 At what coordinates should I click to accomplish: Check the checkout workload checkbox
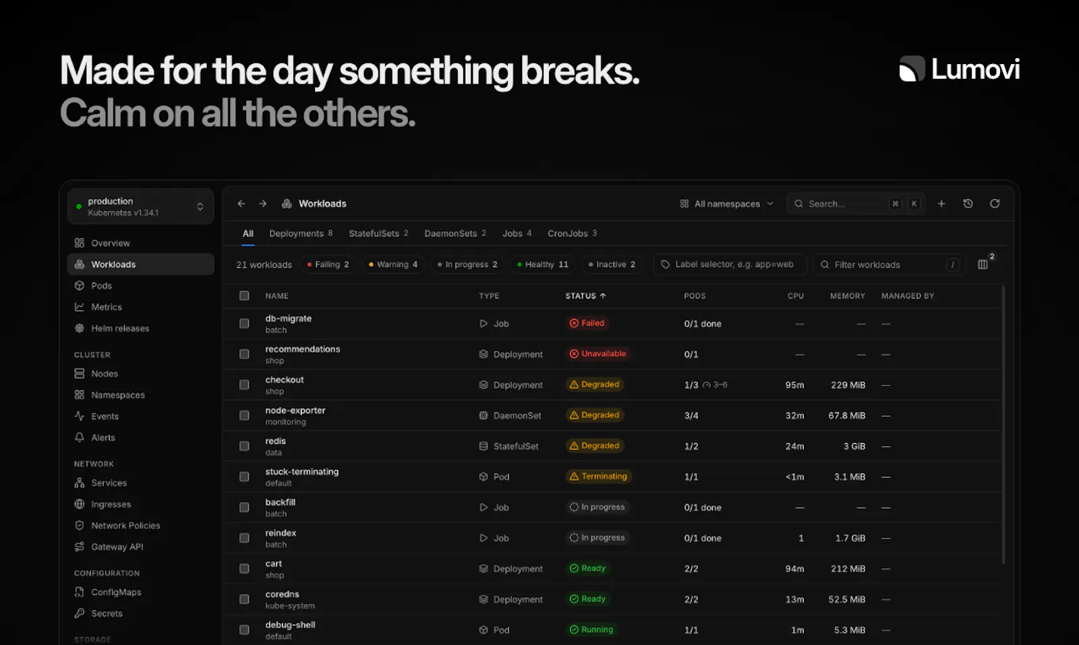tap(244, 385)
